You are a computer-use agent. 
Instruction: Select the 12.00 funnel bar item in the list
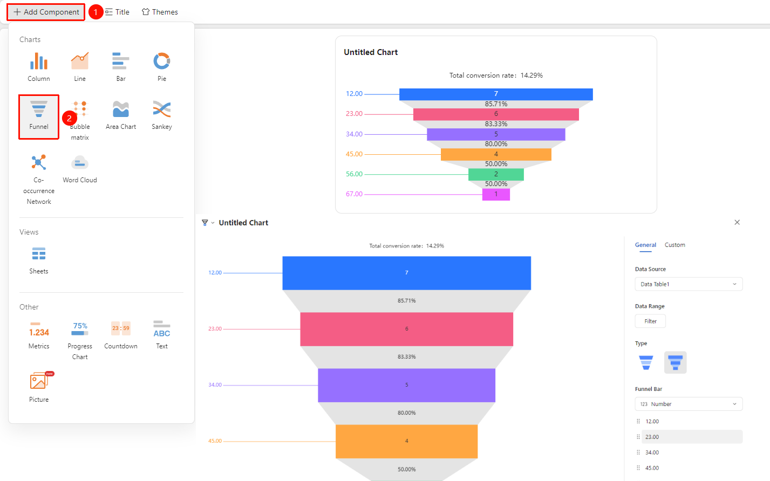click(x=689, y=422)
